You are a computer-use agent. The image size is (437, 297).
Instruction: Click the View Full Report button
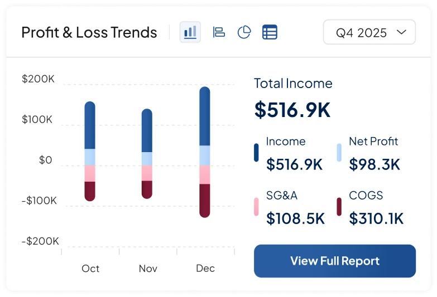point(334,261)
